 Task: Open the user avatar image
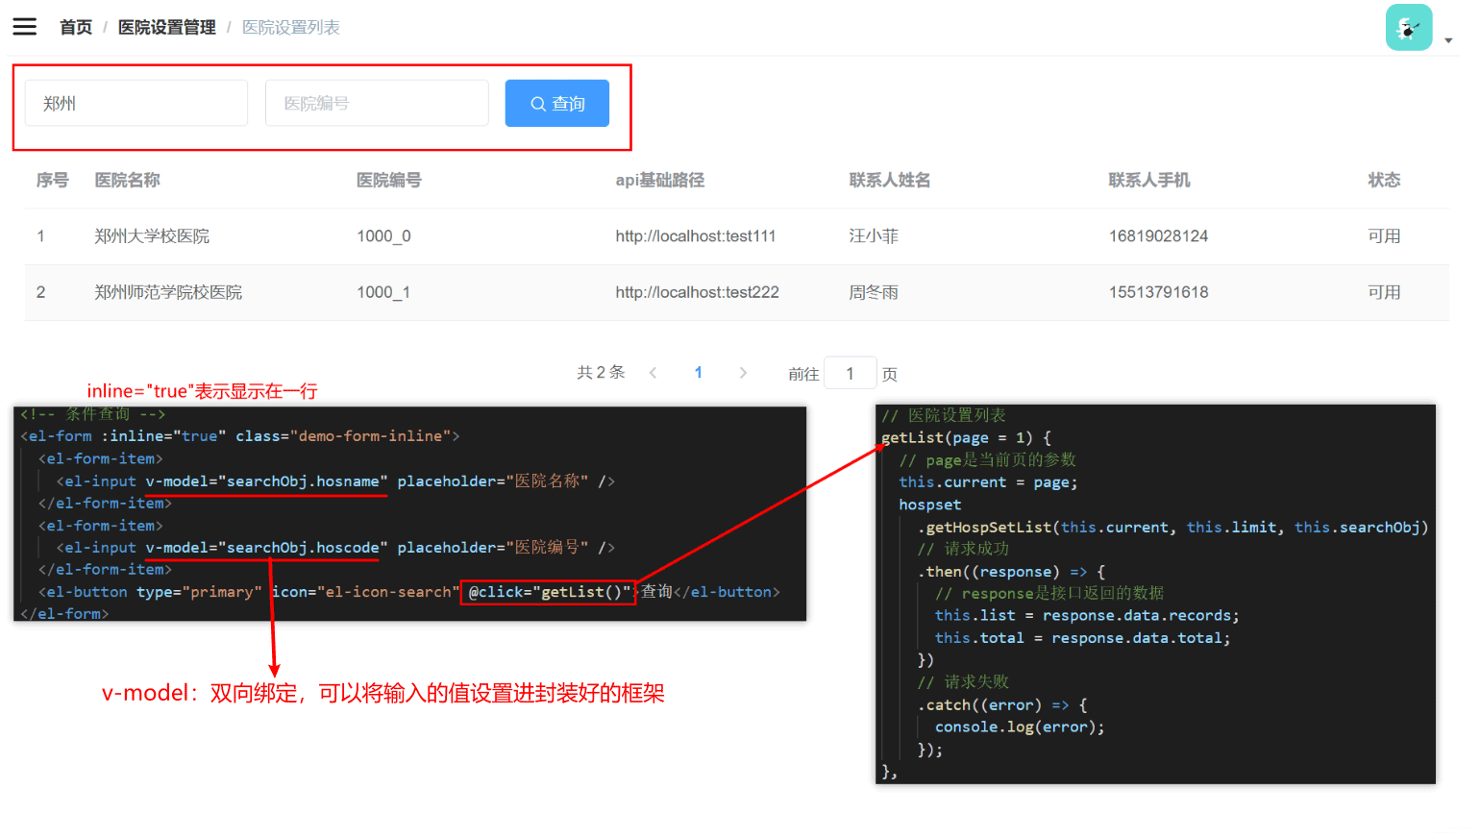(x=1409, y=28)
